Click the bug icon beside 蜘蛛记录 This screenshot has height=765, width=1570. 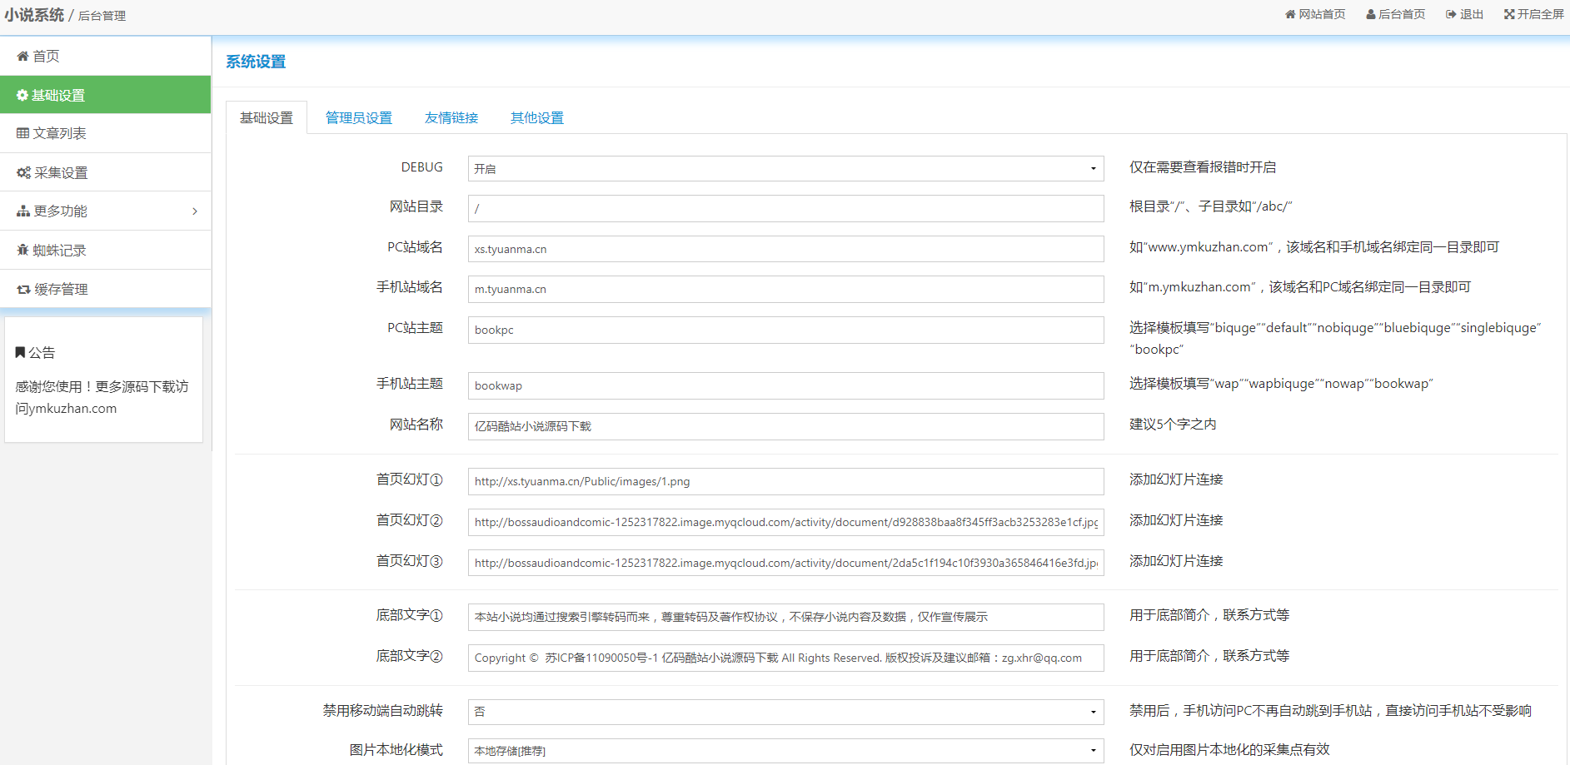[22, 250]
